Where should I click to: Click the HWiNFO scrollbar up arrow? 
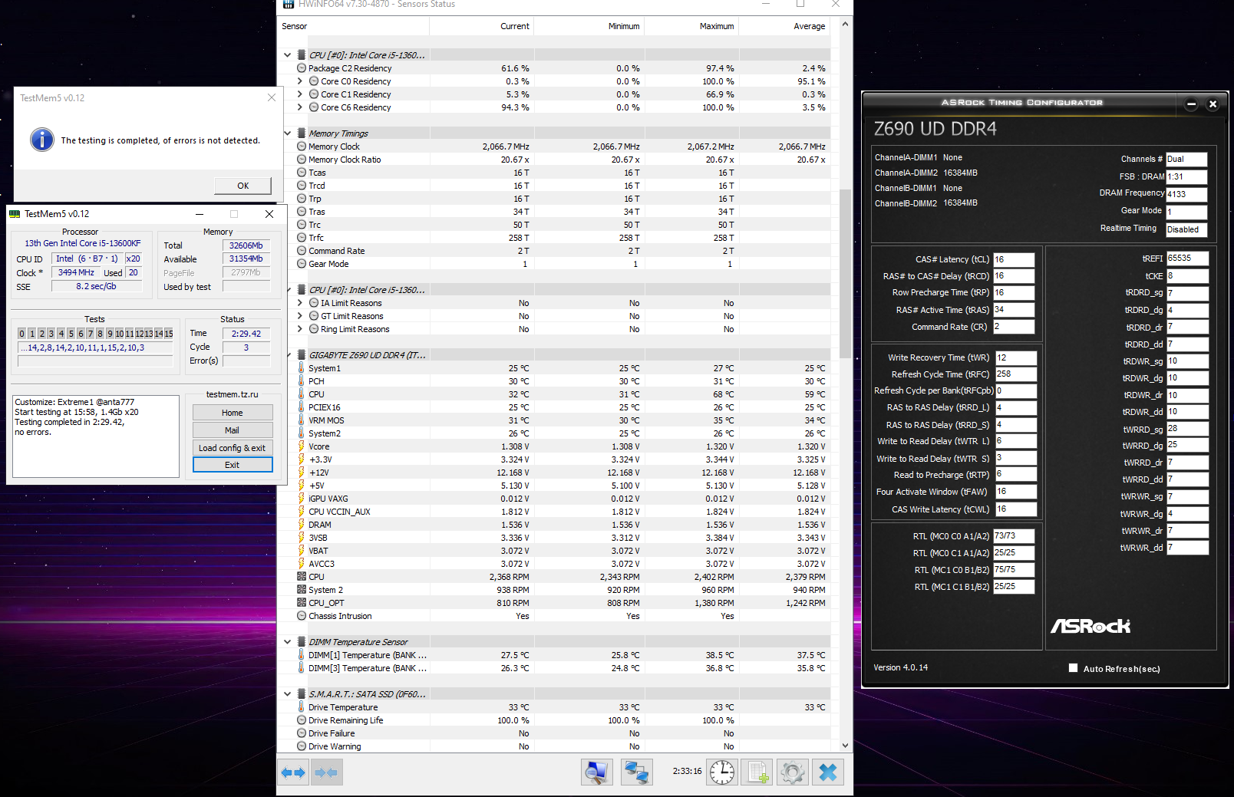(846, 24)
